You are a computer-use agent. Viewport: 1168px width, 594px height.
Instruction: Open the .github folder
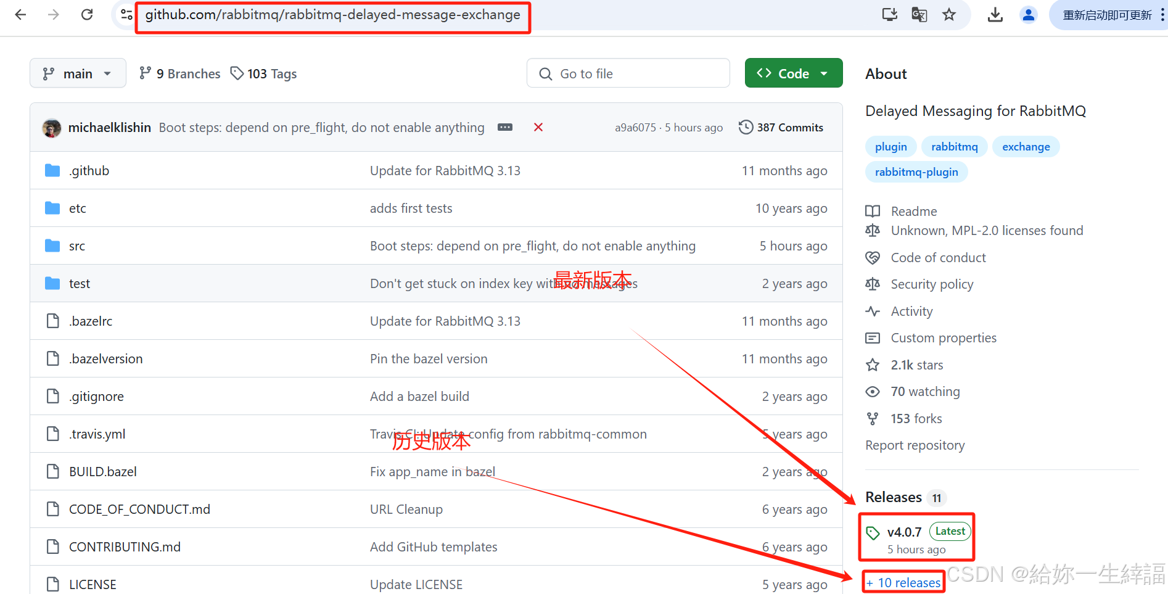pos(89,171)
